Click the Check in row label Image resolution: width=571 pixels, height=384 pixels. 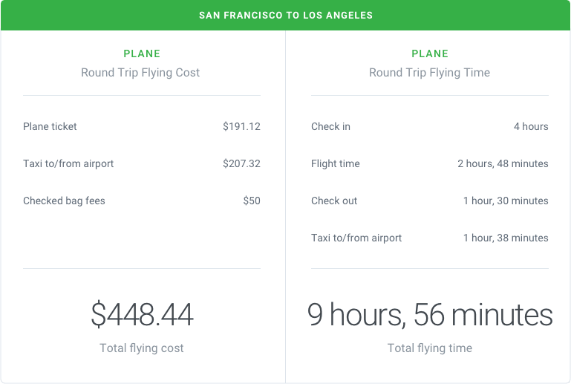pos(330,126)
